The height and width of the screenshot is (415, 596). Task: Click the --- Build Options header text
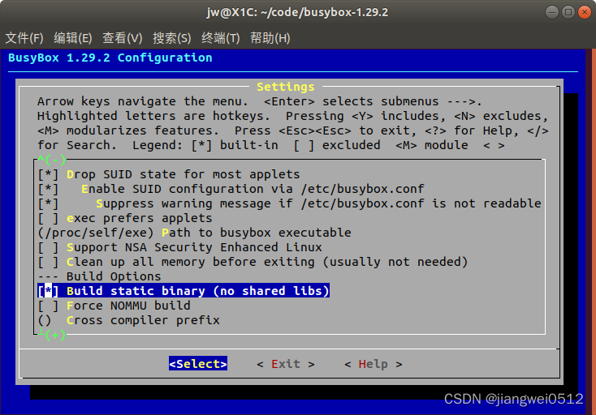coord(99,276)
